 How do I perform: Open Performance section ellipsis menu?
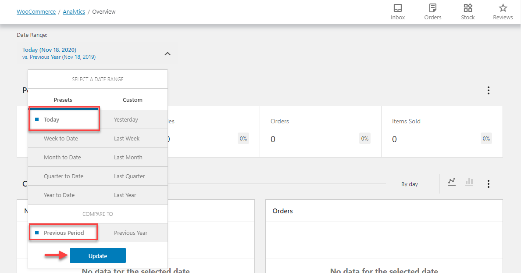[488, 91]
